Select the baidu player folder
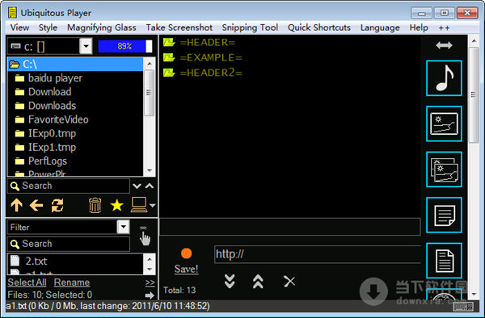The width and height of the screenshot is (485, 318). [x=48, y=78]
